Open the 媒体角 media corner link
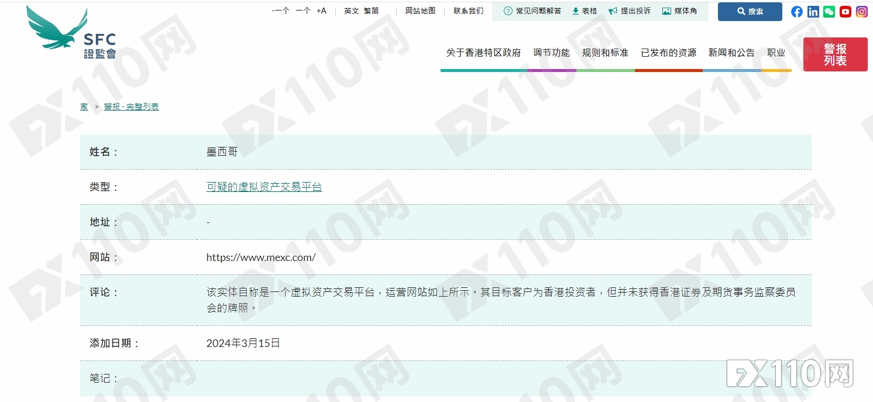873x402 pixels. tap(680, 11)
